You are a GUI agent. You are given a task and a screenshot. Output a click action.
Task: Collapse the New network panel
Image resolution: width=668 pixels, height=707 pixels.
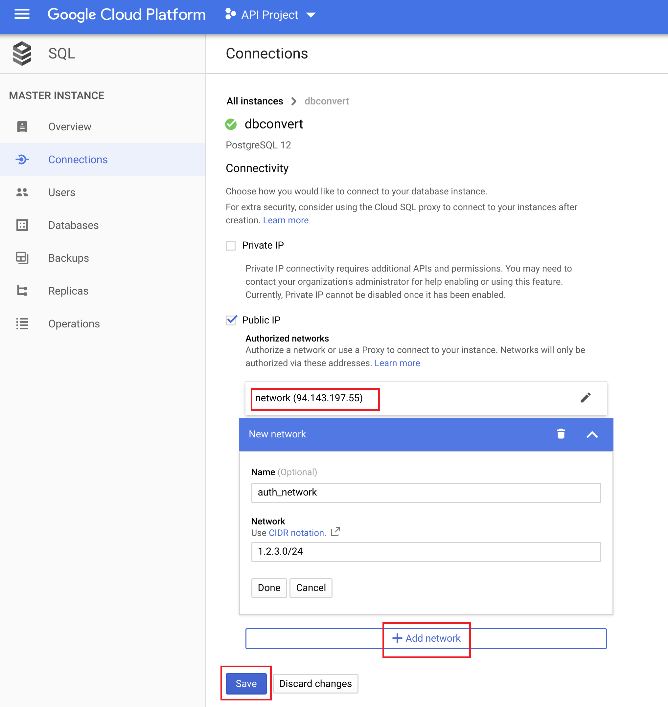(592, 434)
